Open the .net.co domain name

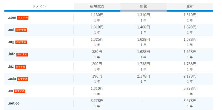click(x=14, y=103)
